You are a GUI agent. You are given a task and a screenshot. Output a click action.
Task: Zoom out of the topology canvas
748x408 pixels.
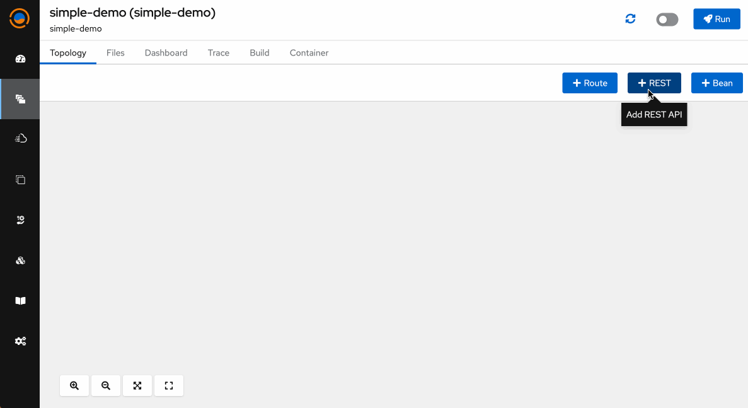tap(105, 385)
